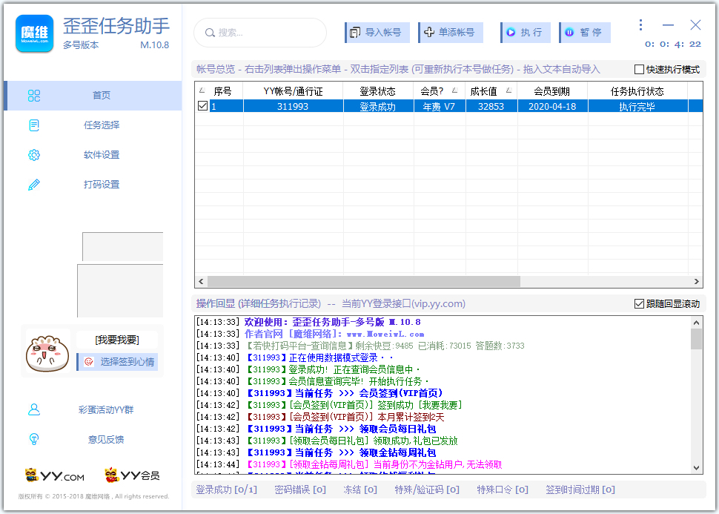Click the 冻结 [0] status counter
The width and height of the screenshot is (719, 514).
[360, 490]
